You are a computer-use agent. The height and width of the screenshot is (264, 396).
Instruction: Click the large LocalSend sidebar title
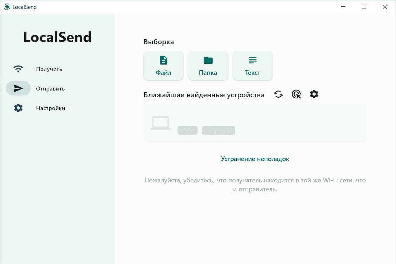coord(57,37)
